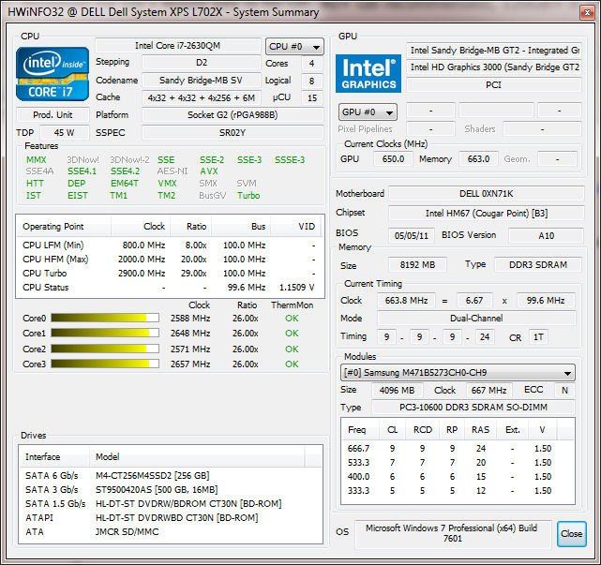
Task: Click the Turbo feature label
Action: [248, 196]
